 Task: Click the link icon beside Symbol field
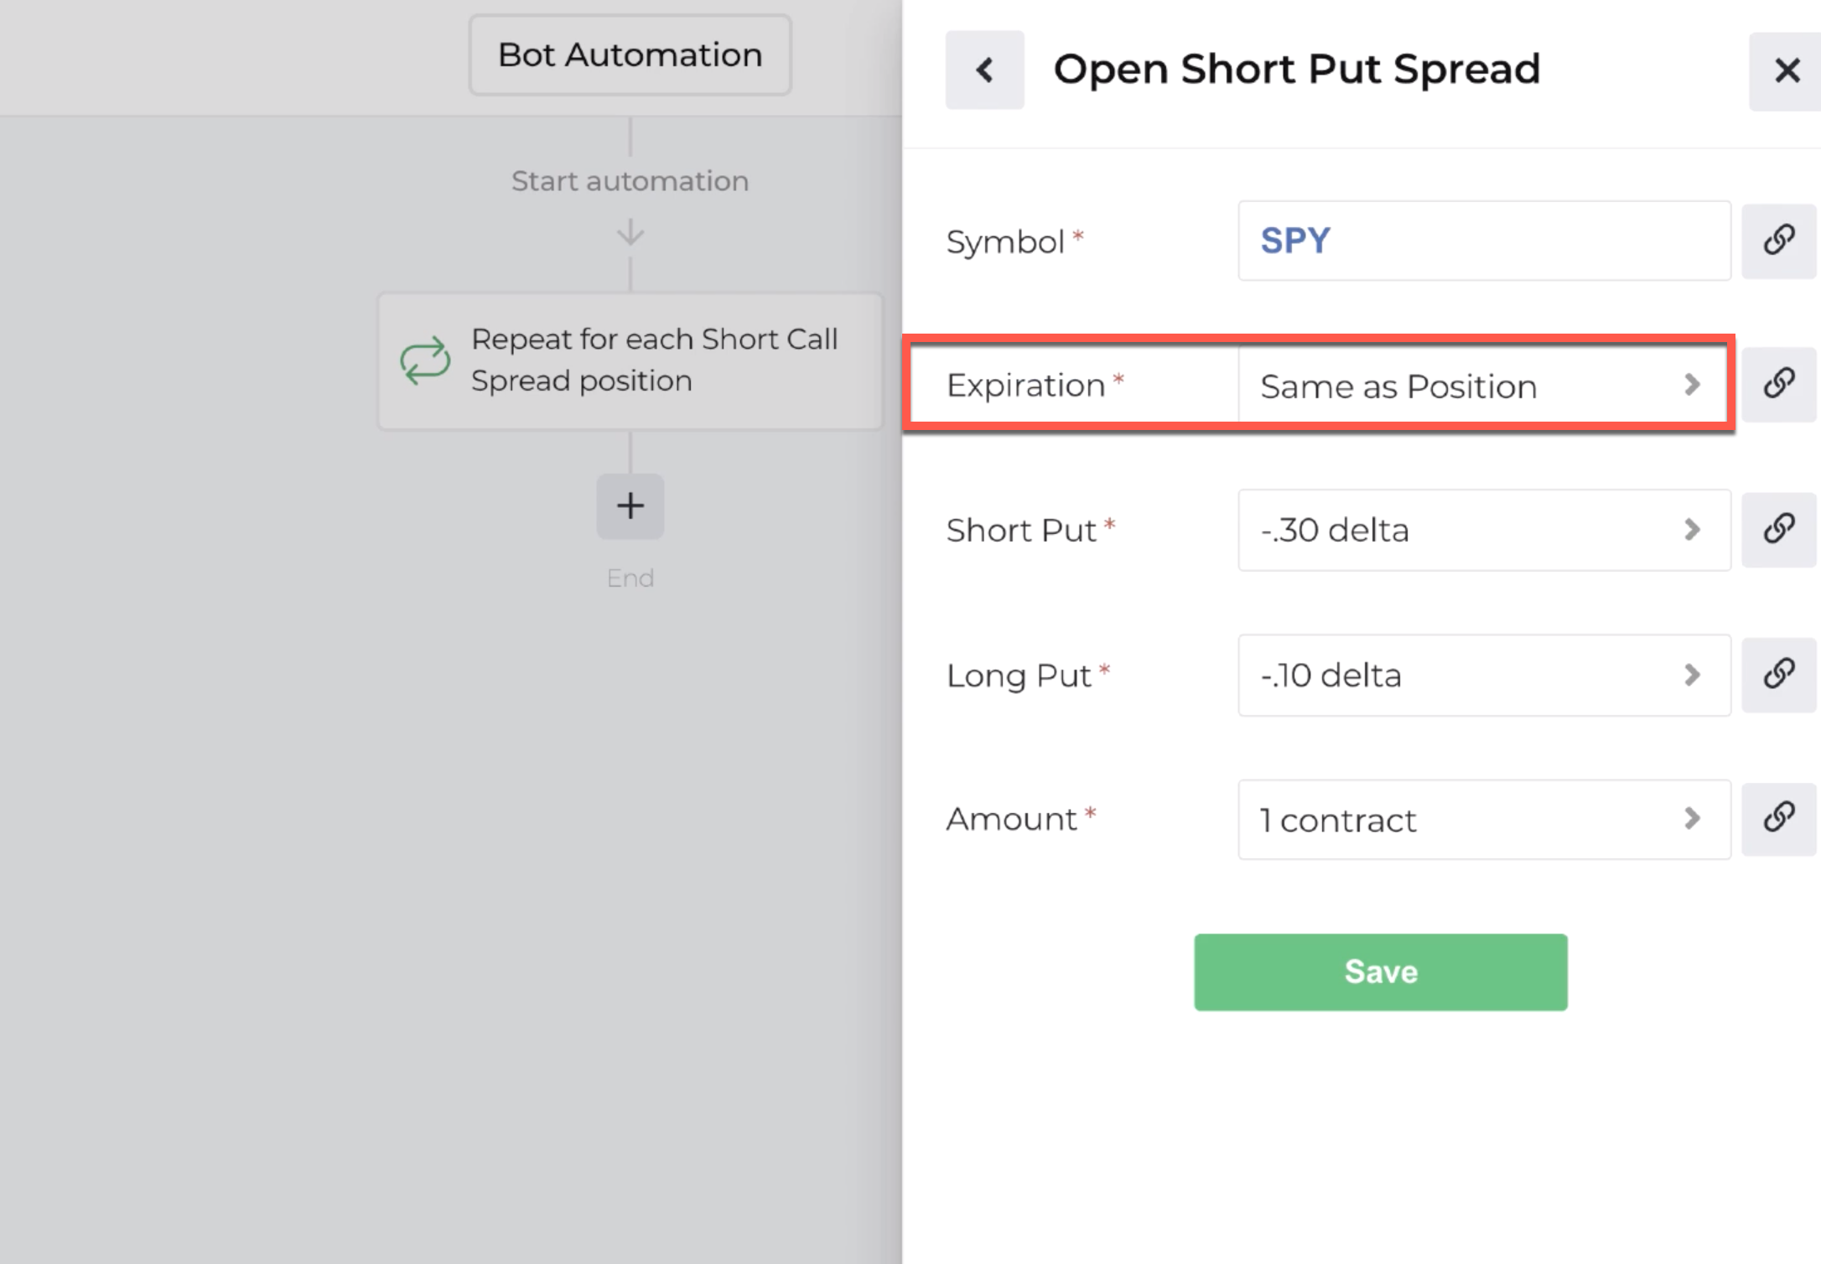pos(1778,241)
